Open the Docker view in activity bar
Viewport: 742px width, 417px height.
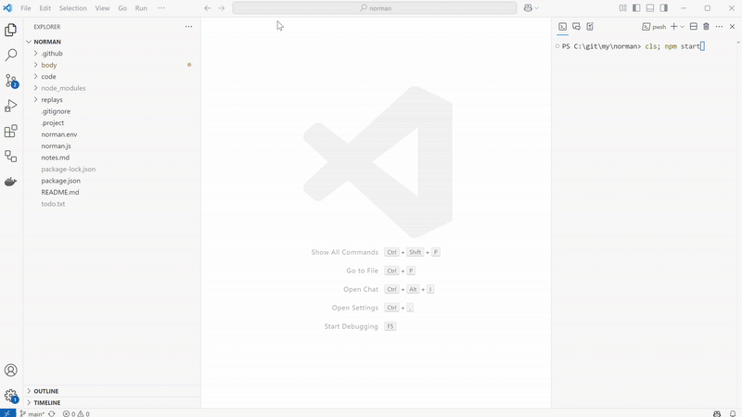coord(10,182)
